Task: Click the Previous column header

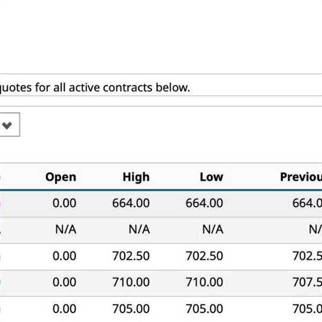Action: coord(301,177)
